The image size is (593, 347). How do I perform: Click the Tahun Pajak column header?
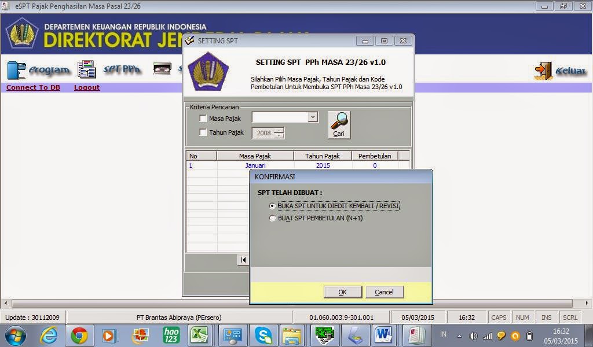323,156
